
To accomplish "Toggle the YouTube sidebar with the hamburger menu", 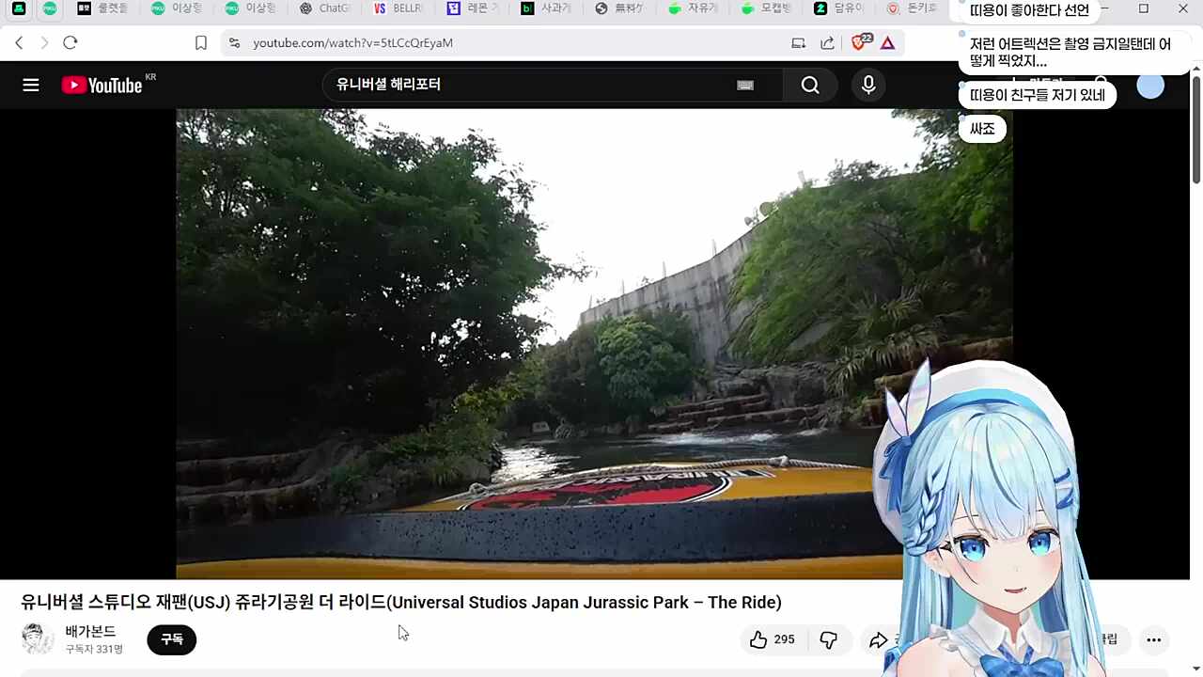I will 30,85.
